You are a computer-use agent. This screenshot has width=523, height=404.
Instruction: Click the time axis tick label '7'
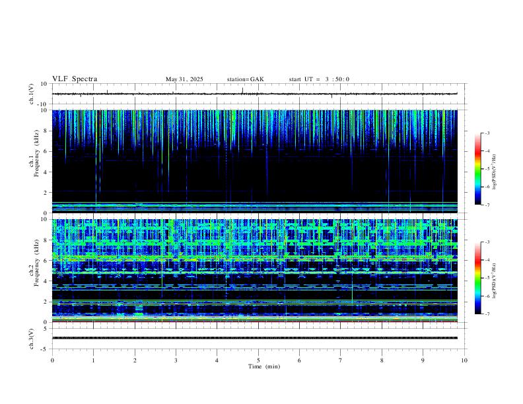click(x=341, y=360)
